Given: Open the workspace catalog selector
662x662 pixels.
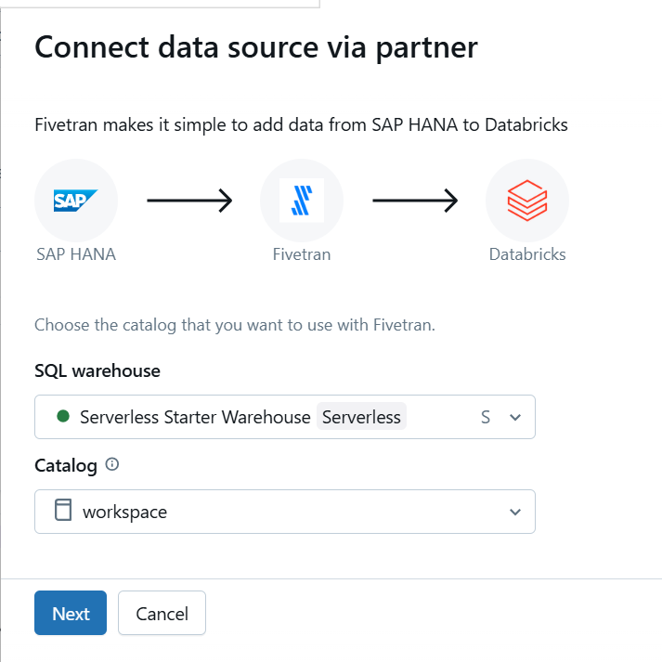Looking at the screenshot, I should tap(285, 512).
